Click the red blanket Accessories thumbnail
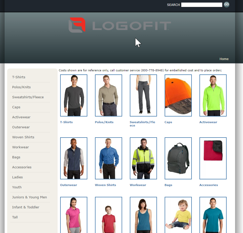 [x=213, y=158]
